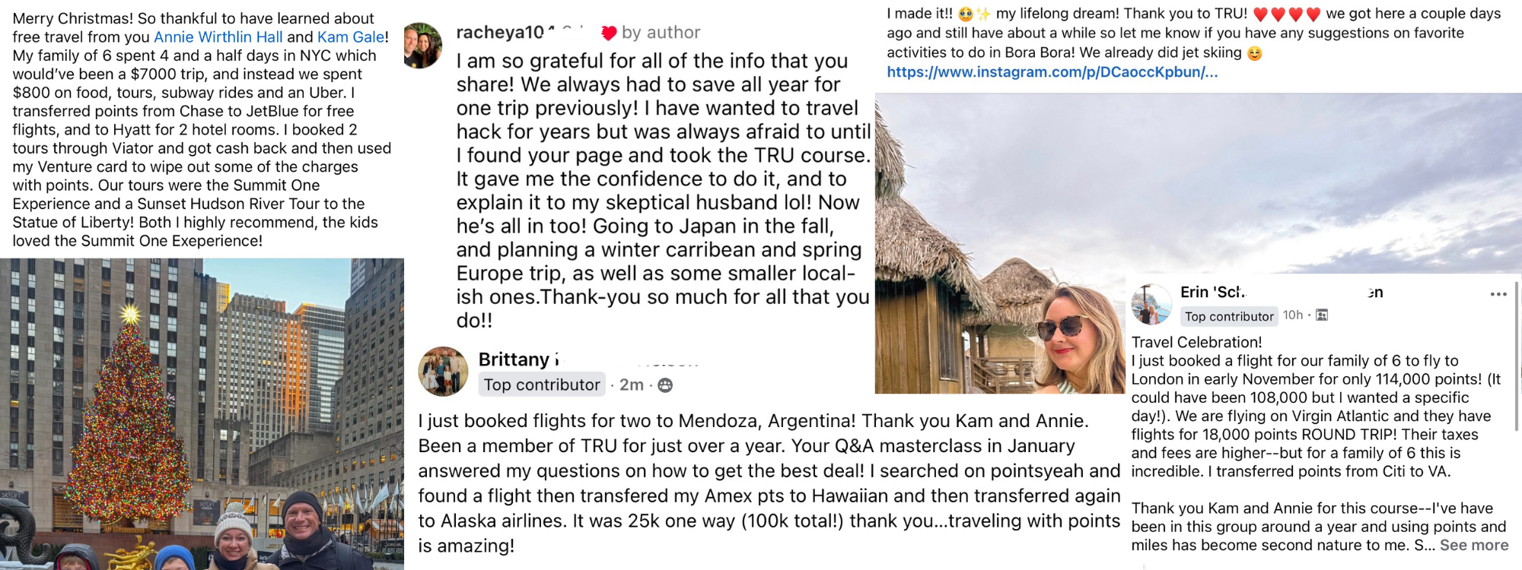Click the members icon next to 2m
The image size is (1522, 570).
[665, 385]
